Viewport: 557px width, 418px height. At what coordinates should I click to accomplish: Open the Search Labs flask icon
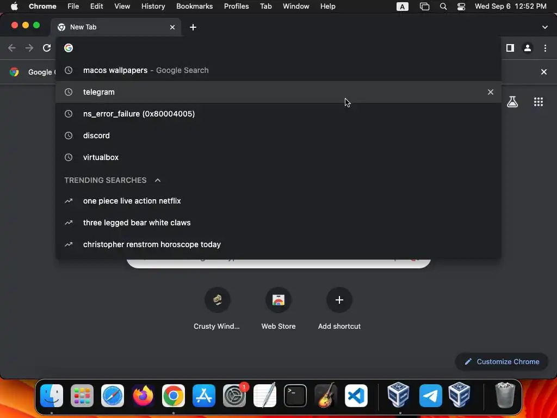(x=512, y=102)
